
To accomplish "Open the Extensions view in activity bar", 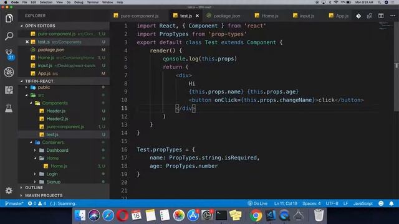I will (x=9, y=90).
